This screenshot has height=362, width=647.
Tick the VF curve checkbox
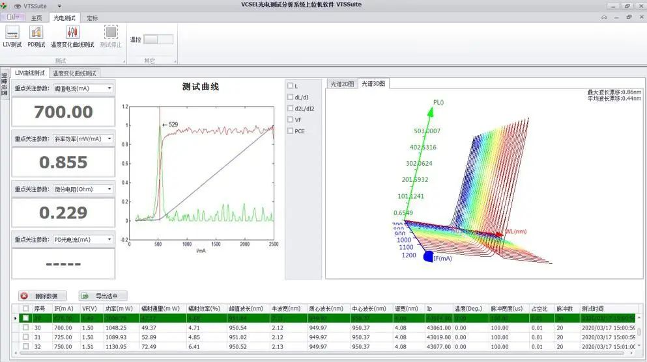click(x=291, y=120)
